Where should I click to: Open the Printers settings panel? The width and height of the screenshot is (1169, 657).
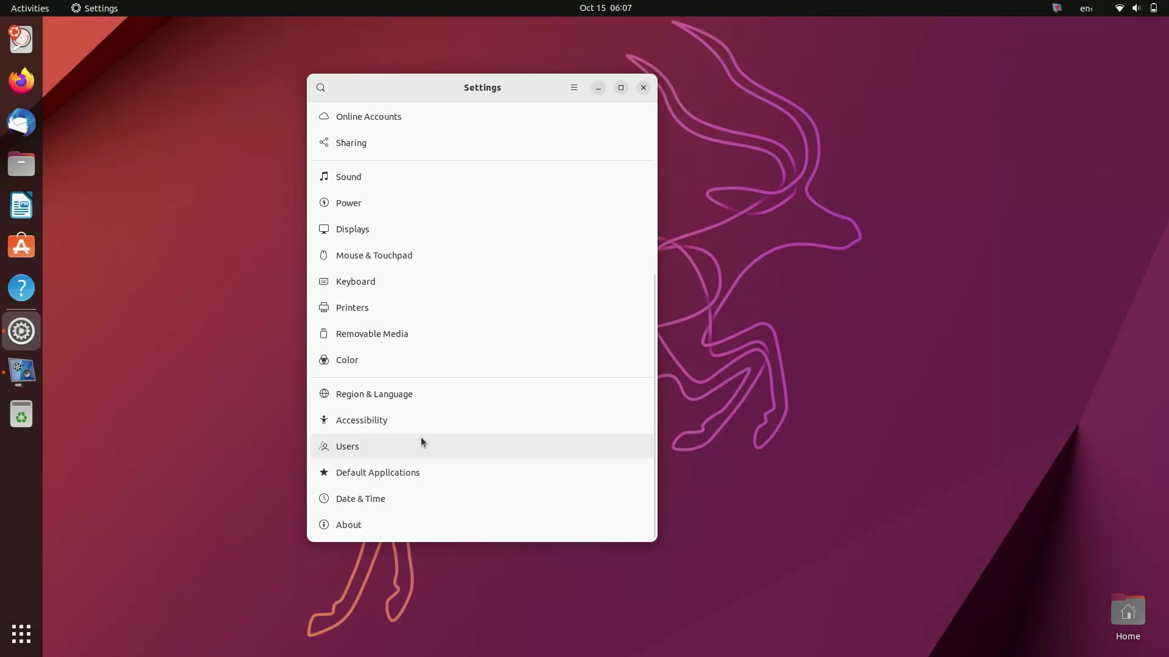point(353,307)
